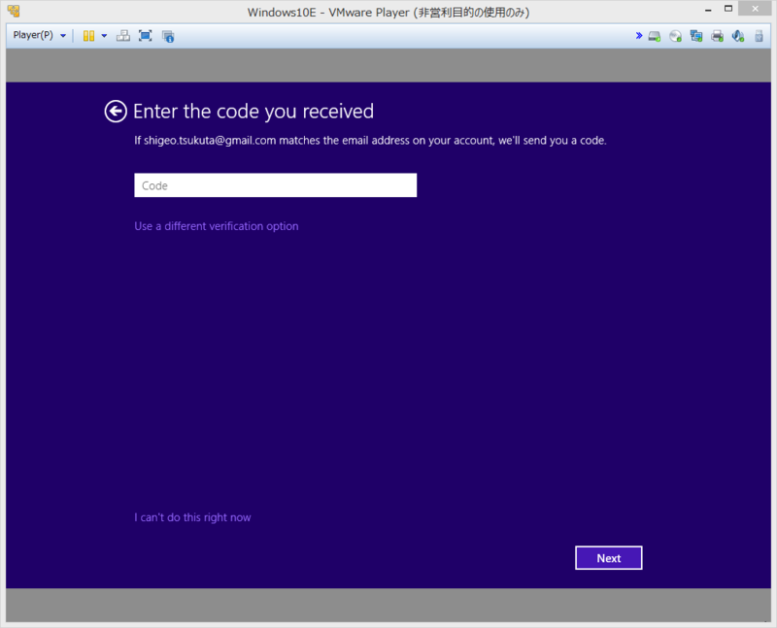Pause the virtual machine with the yellow pause icon

coord(88,36)
